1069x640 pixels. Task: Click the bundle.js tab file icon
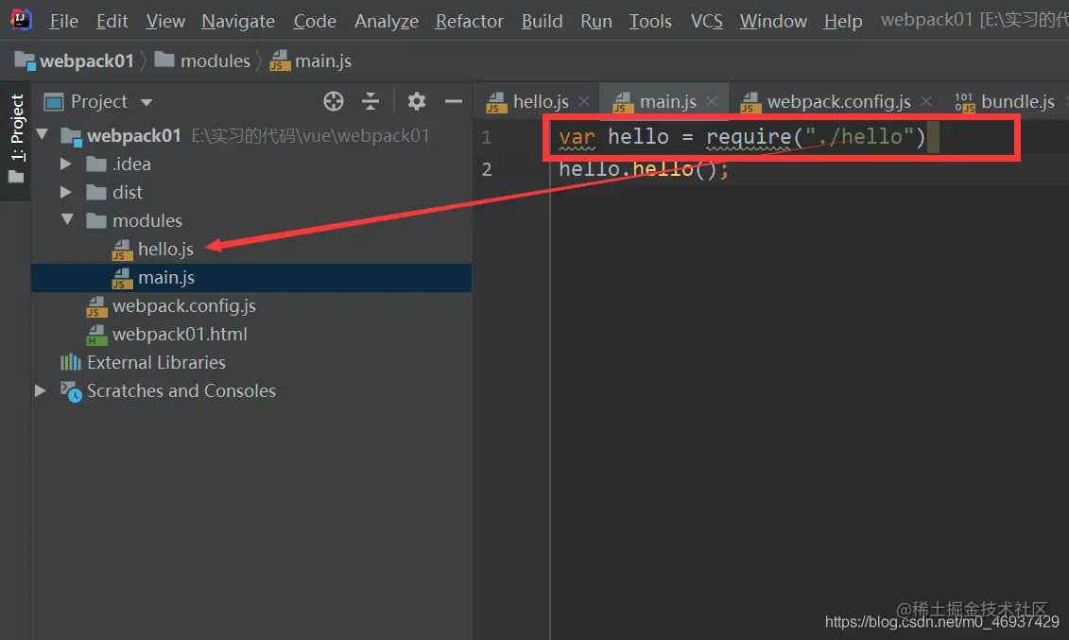965,102
